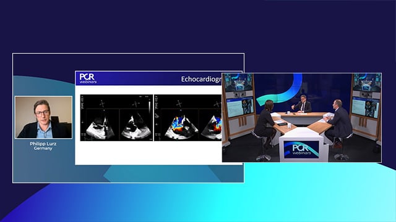Click the 'Echocardiogr' slide title
The width and height of the screenshot is (396, 222).
click(201, 79)
